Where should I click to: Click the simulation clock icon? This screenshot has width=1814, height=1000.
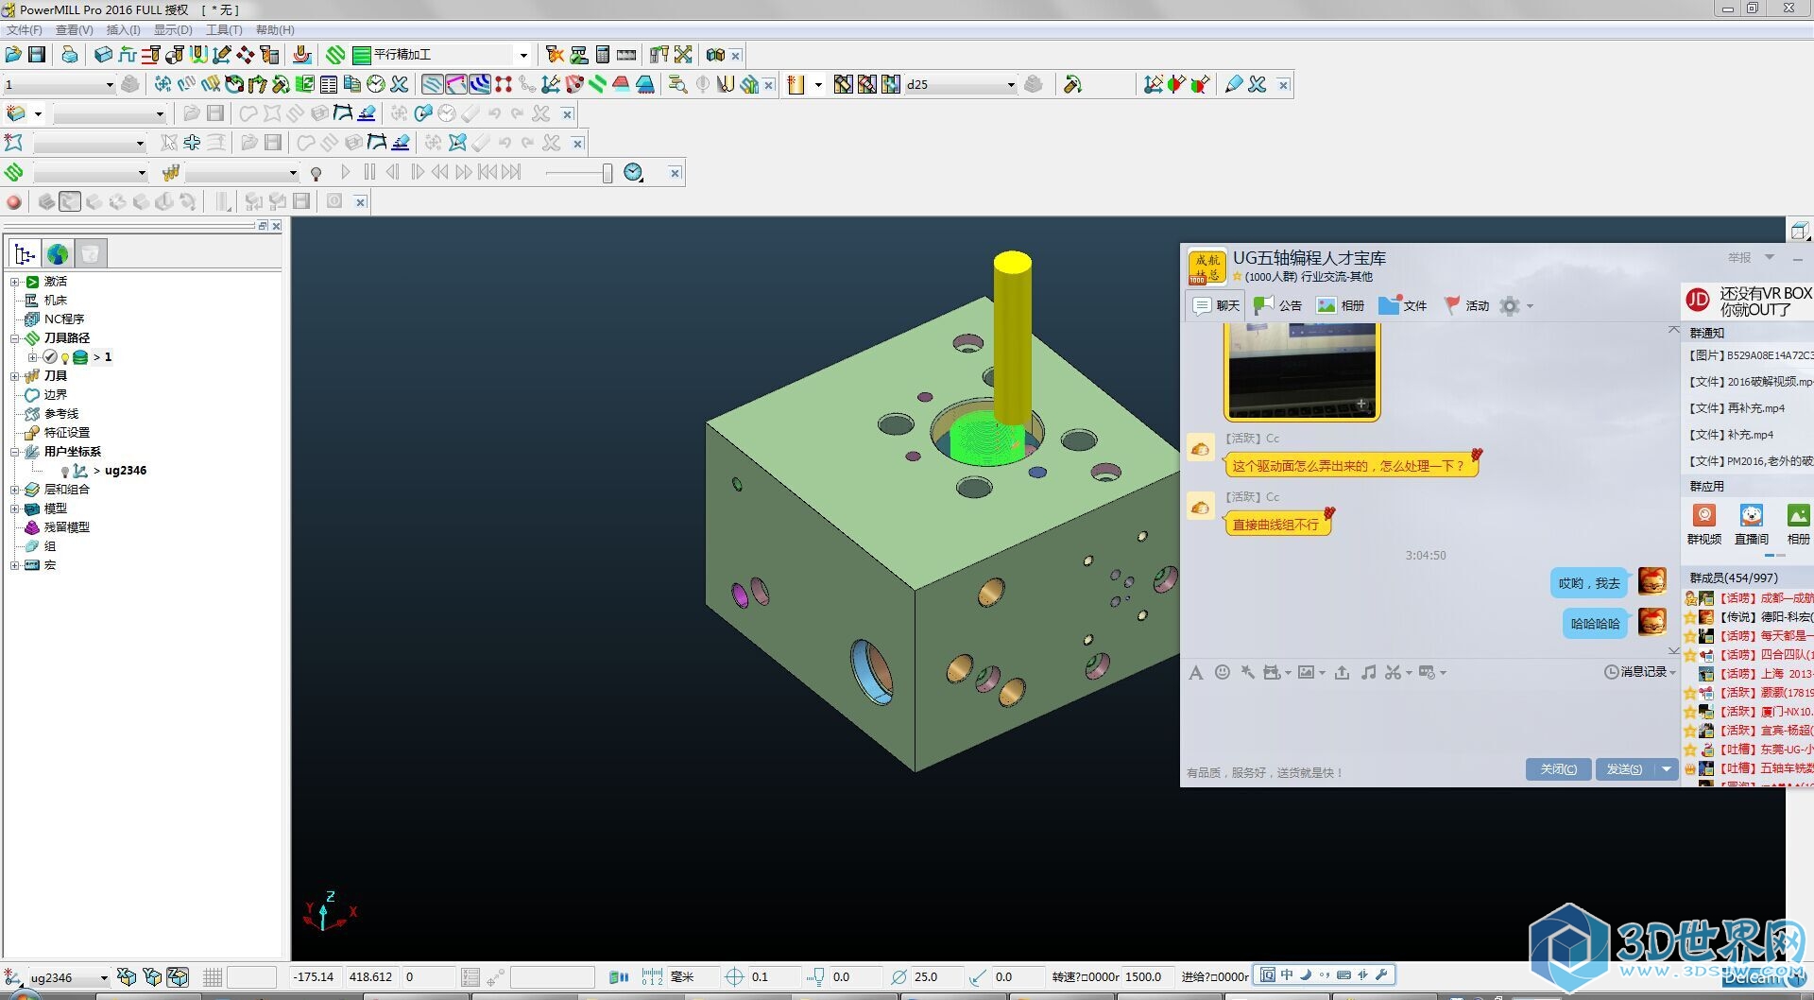(x=634, y=173)
